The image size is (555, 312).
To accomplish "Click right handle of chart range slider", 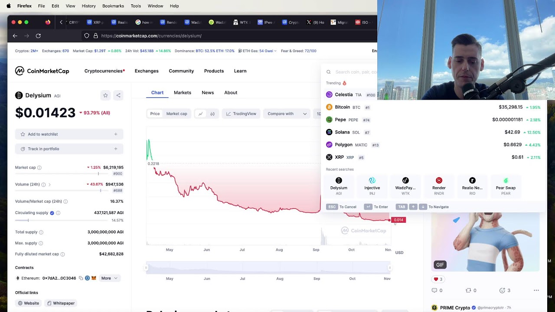I will [390, 268].
